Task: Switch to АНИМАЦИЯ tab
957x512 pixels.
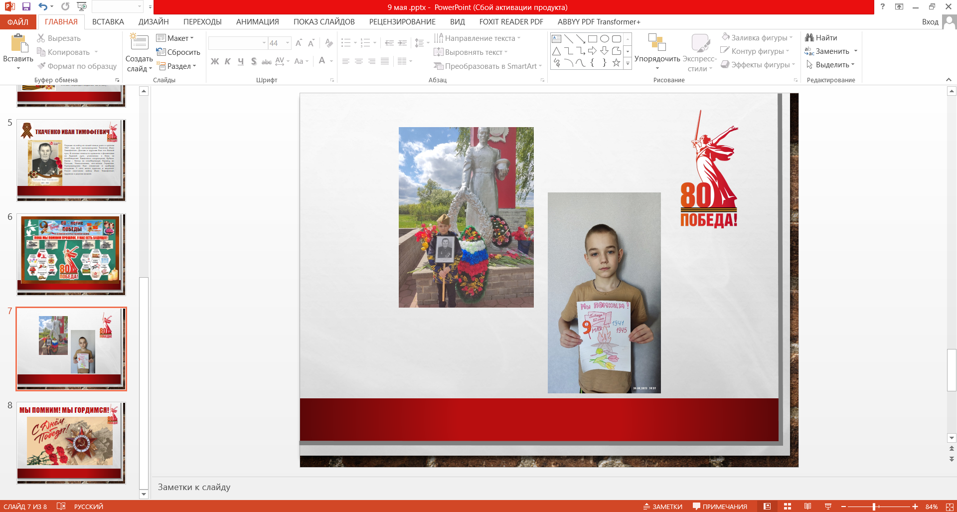Action: (257, 22)
